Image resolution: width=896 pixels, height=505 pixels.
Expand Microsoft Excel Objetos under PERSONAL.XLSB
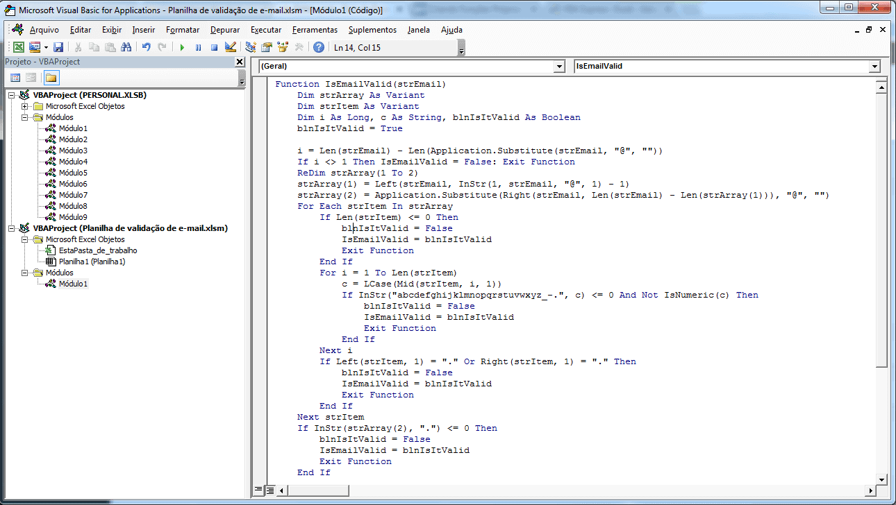tap(25, 106)
